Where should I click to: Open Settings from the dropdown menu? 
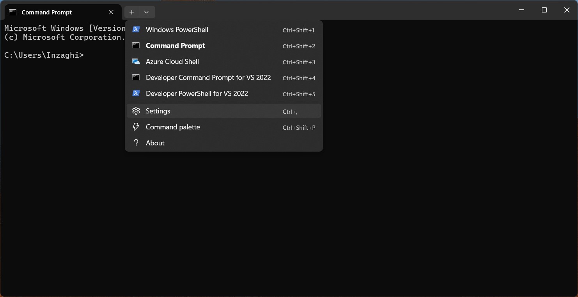coord(223,111)
